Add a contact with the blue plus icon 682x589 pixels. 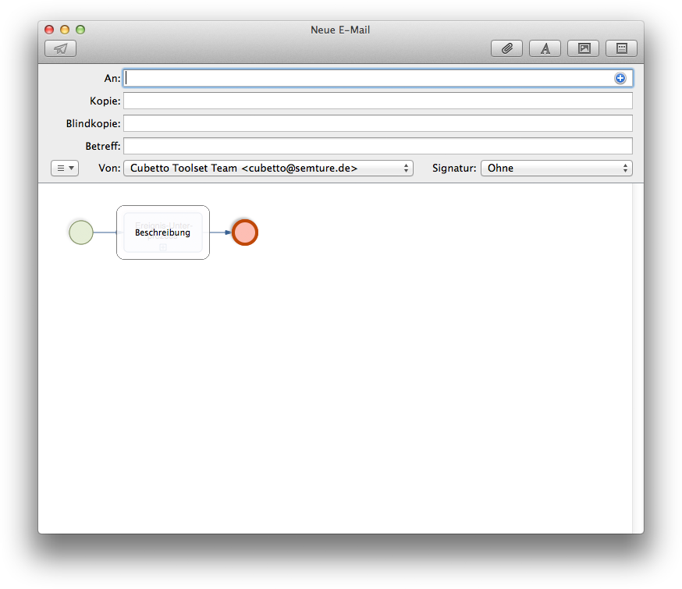click(620, 78)
